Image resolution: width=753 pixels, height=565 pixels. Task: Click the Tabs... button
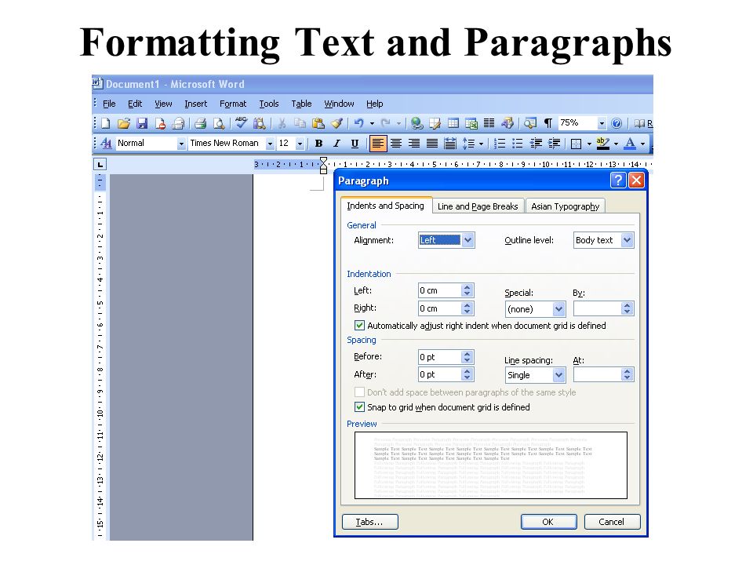coord(369,522)
